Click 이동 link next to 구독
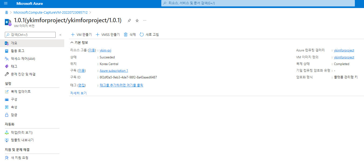This screenshot has width=364, height=163. (x=82, y=70)
